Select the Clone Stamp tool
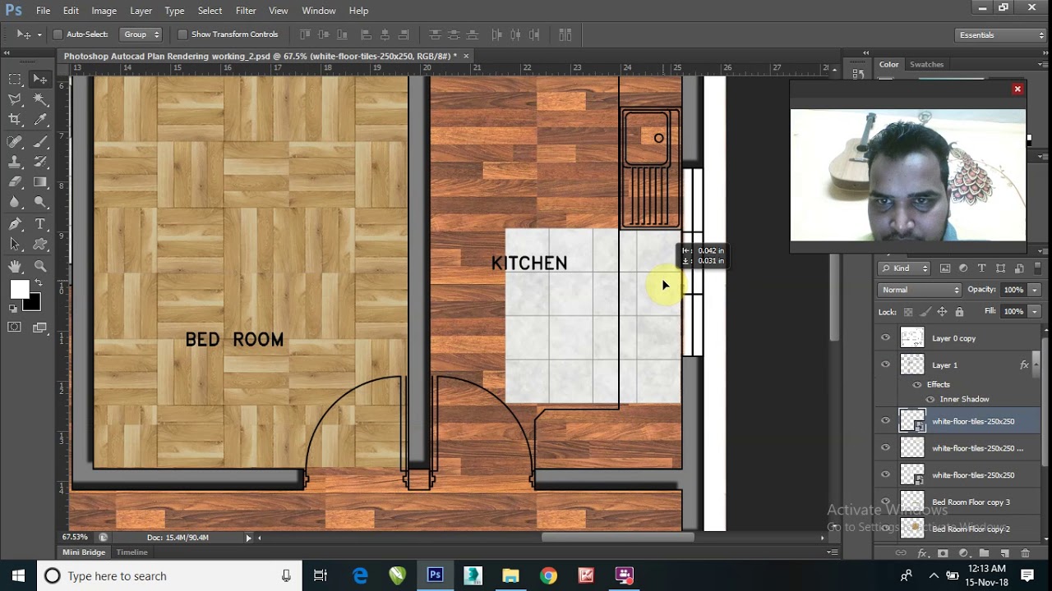This screenshot has height=591, width=1052. coord(15,162)
